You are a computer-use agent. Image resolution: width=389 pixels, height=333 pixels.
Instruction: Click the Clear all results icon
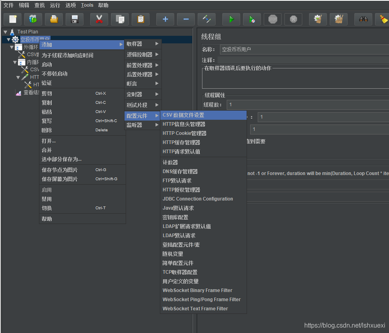point(338,19)
